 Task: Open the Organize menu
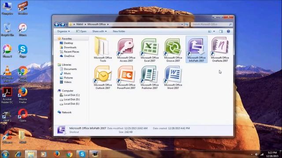click(63, 31)
